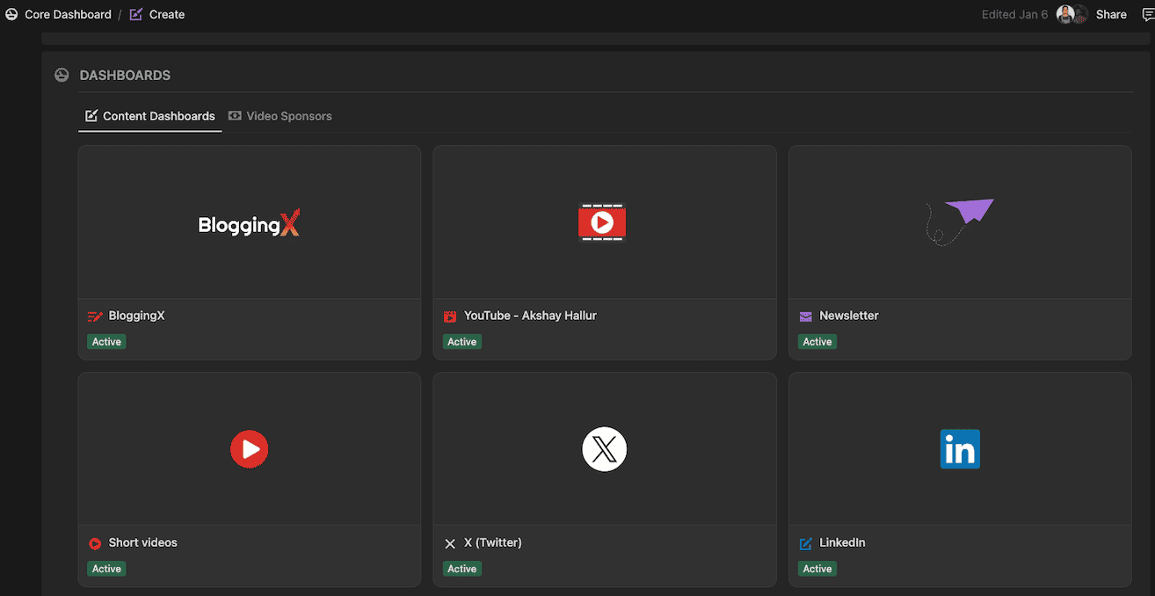Click the small Short videos page icon

(95, 543)
